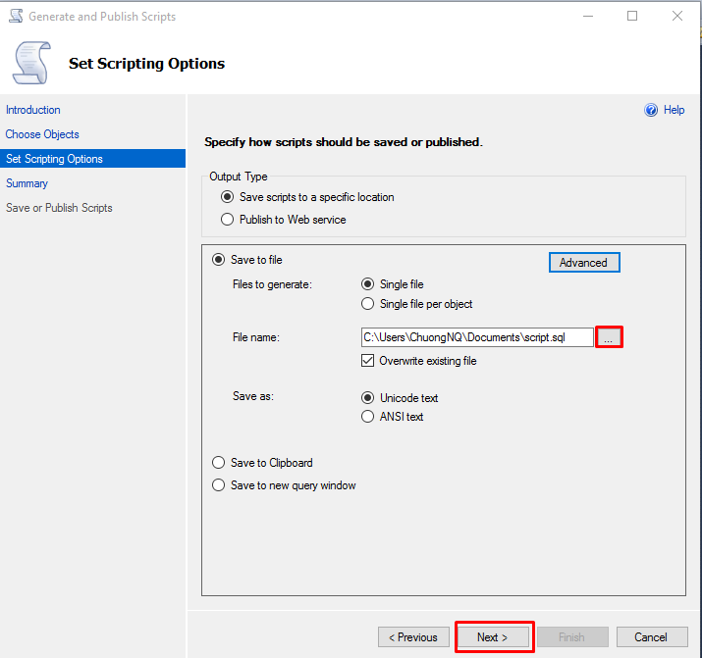
Task: Select Publish to Web service radio option
Action: (228, 220)
